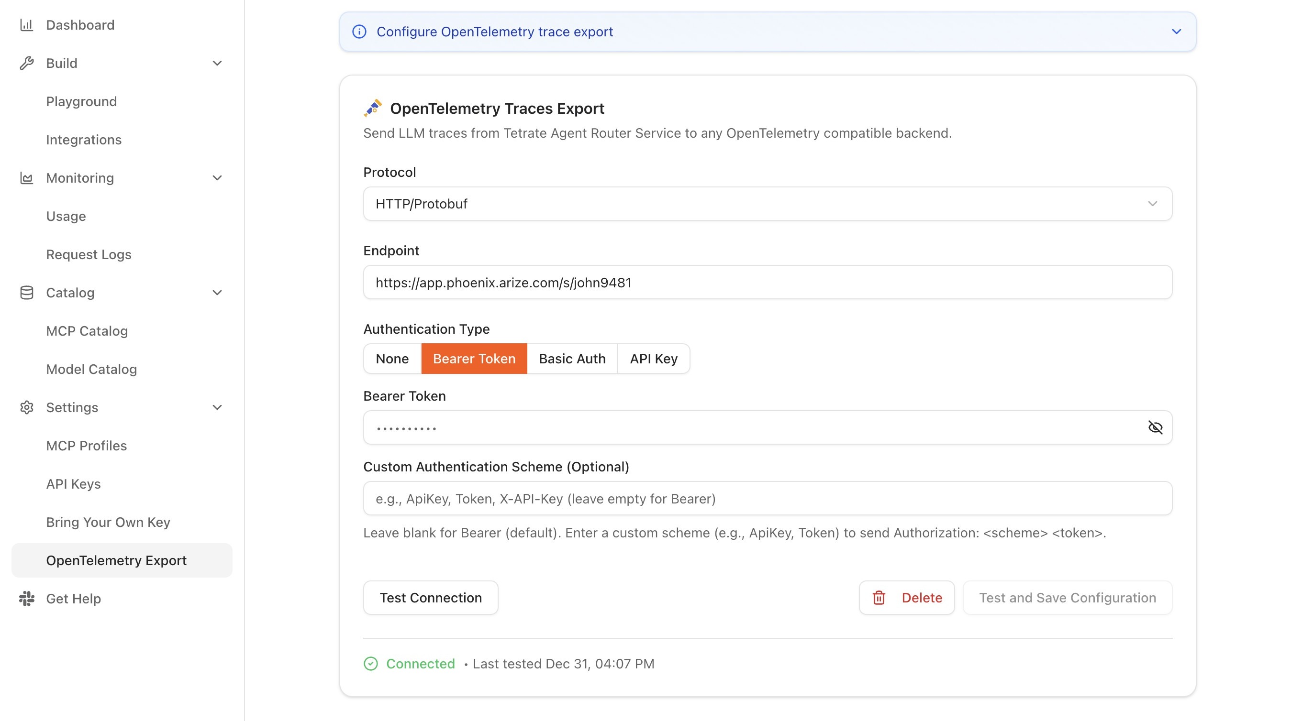The image size is (1291, 721).
Task: Click the OpenTelemetry telescope logo icon
Action: 372,108
